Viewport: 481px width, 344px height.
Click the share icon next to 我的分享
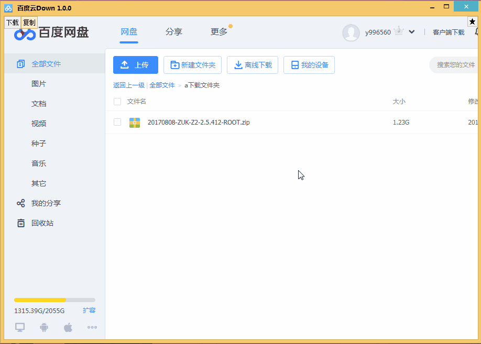[20, 203]
